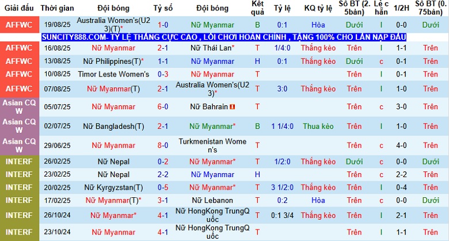Open Nữ Bahrain team link
Screen dimensions: 449x241
point(209,107)
